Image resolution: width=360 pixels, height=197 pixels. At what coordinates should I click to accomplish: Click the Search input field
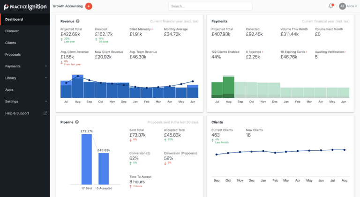coord(210,6)
